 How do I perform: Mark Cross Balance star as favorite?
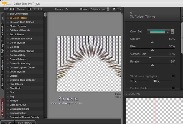coord(8,59)
